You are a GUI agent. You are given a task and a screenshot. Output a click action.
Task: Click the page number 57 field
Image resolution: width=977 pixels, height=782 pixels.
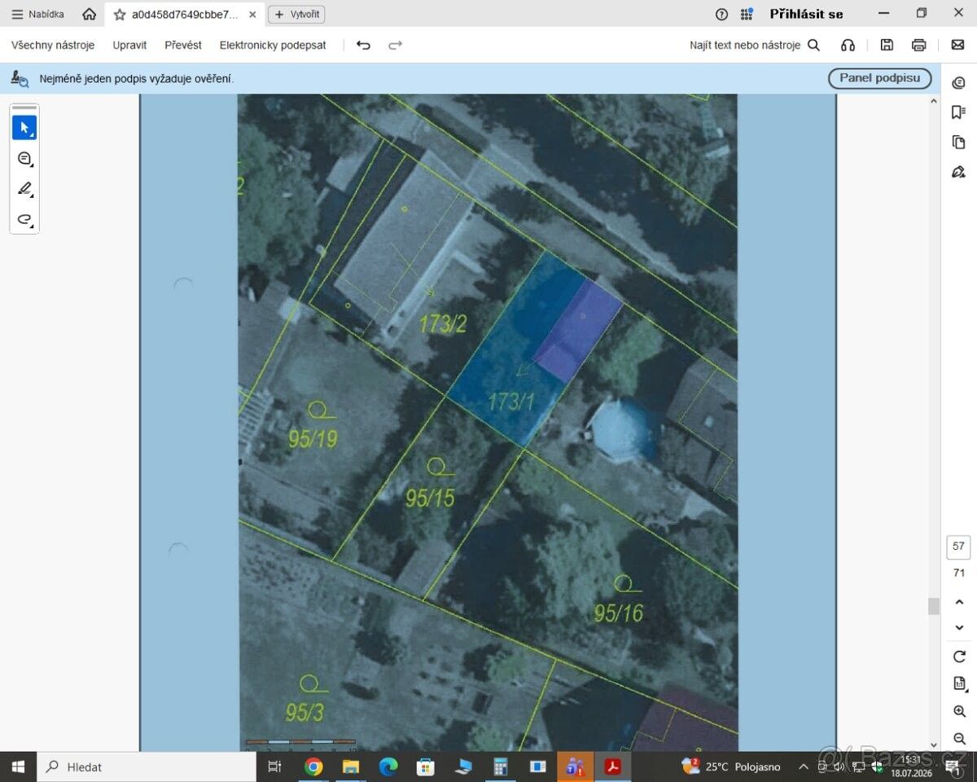click(958, 547)
